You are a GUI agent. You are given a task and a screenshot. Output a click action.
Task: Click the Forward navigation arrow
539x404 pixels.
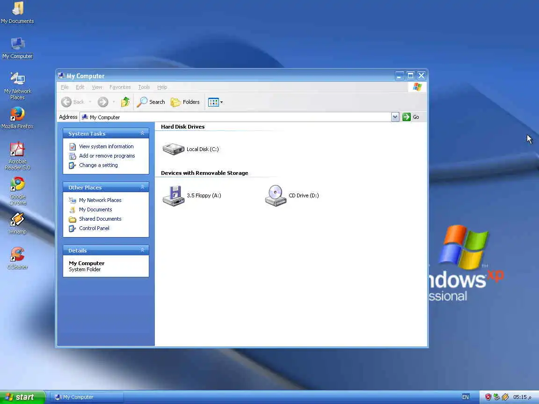tap(103, 102)
